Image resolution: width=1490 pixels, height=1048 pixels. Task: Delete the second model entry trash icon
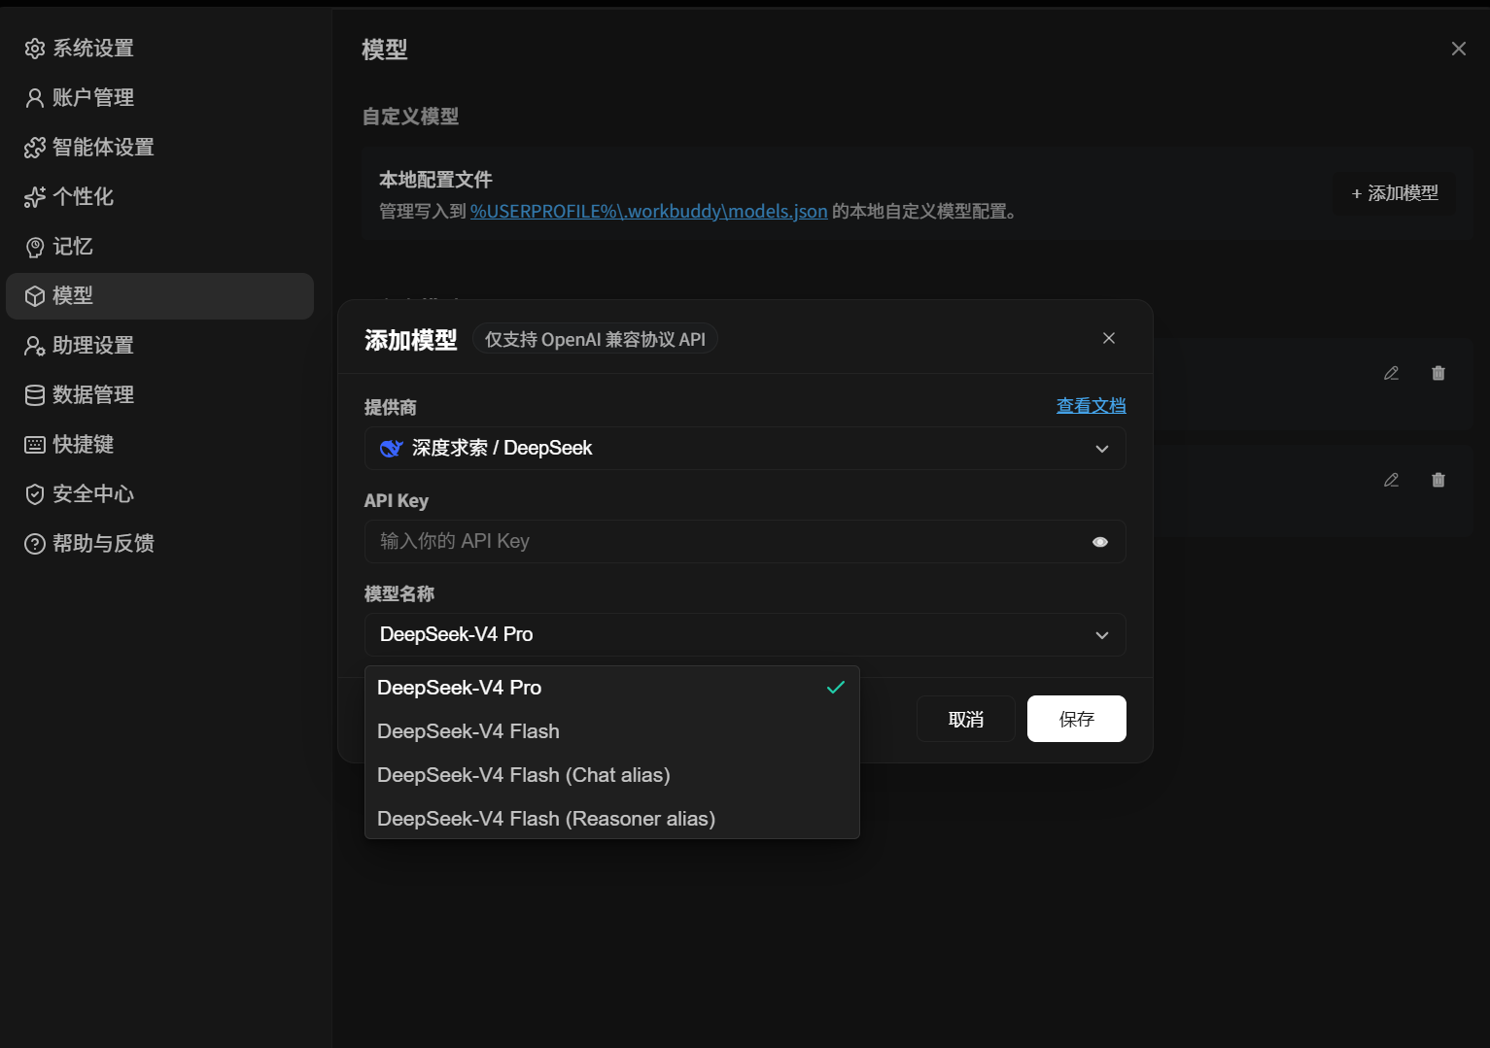pos(1438,480)
